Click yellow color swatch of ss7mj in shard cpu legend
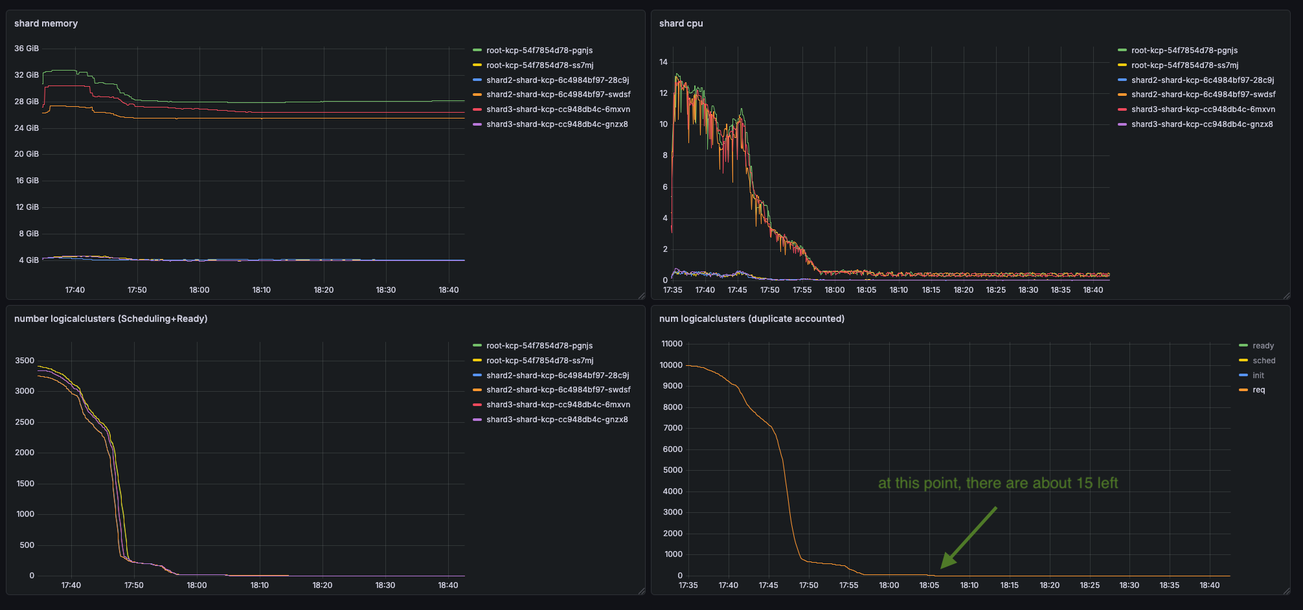 1122,65
